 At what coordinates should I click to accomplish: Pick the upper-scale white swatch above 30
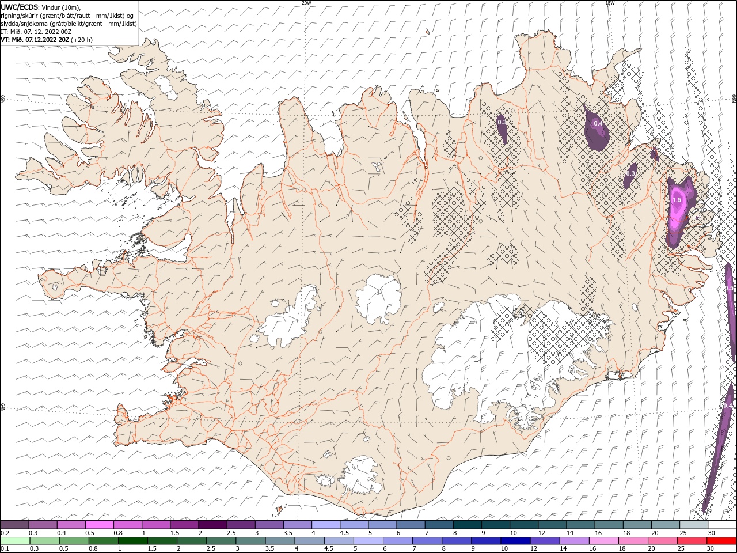(x=722, y=525)
